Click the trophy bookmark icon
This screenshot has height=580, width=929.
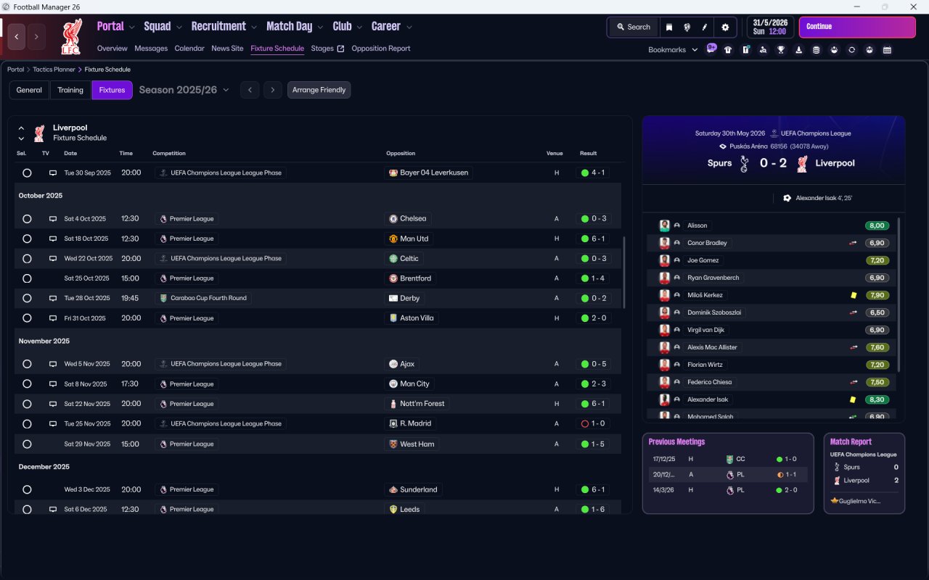(x=781, y=50)
